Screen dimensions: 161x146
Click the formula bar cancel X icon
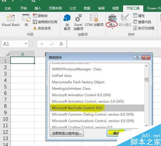(42, 44)
